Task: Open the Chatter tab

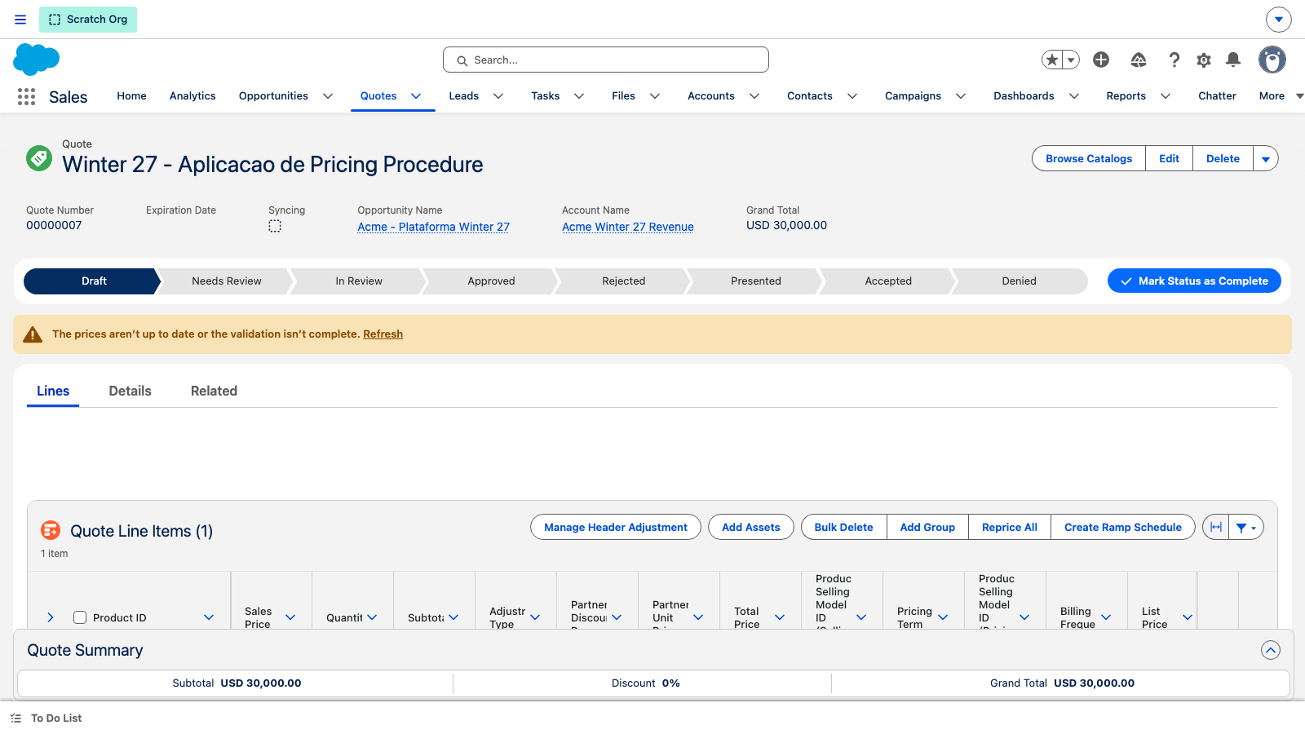Action: 1217,96
